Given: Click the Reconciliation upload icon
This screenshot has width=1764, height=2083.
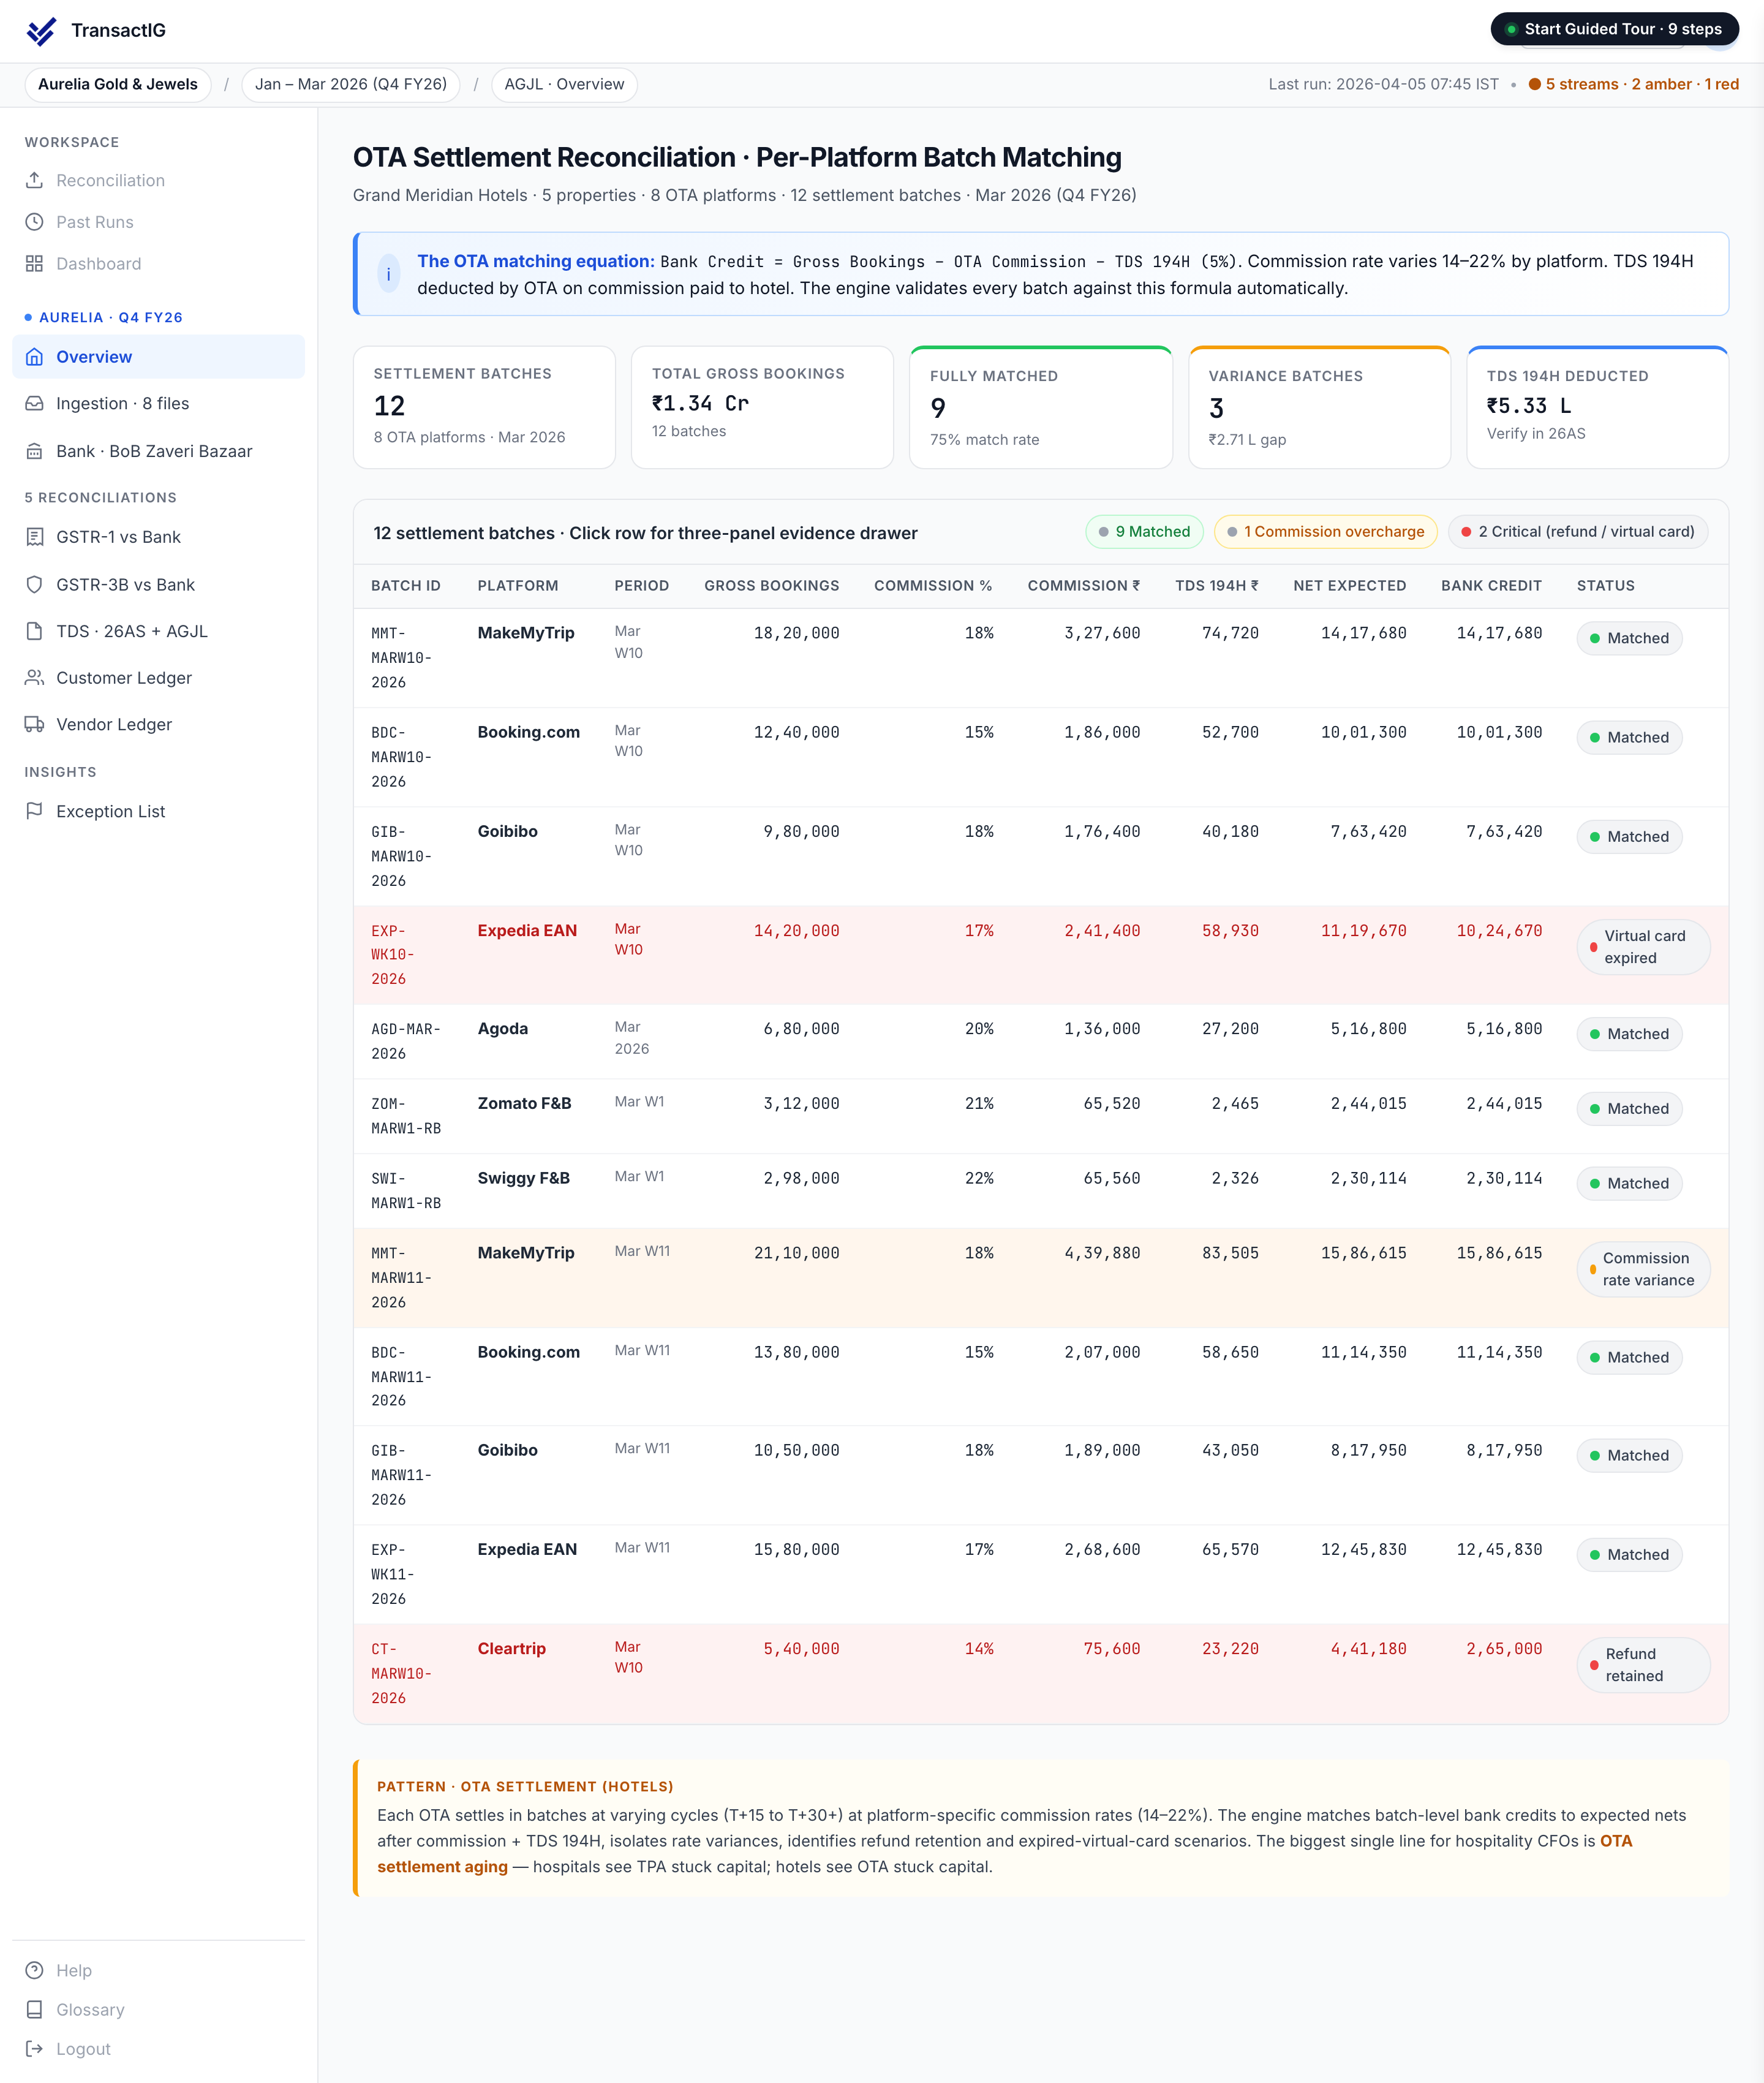Looking at the screenshot, I should tap(34, 180).
